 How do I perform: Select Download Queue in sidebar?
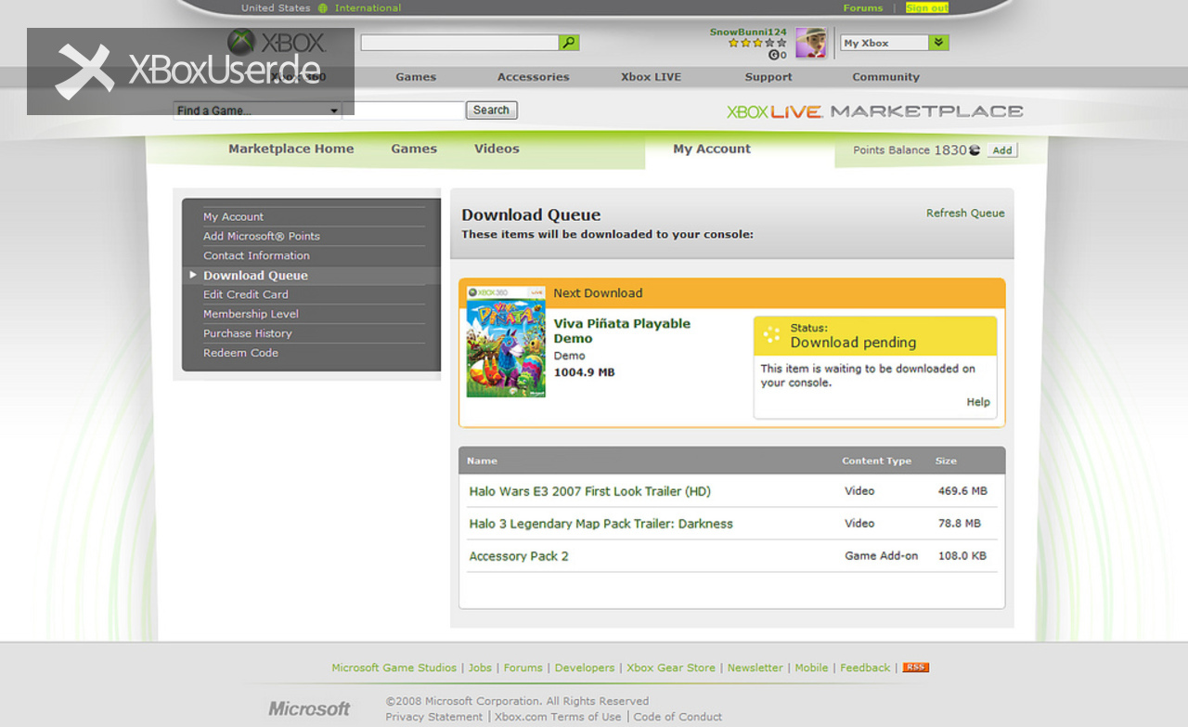255,276
